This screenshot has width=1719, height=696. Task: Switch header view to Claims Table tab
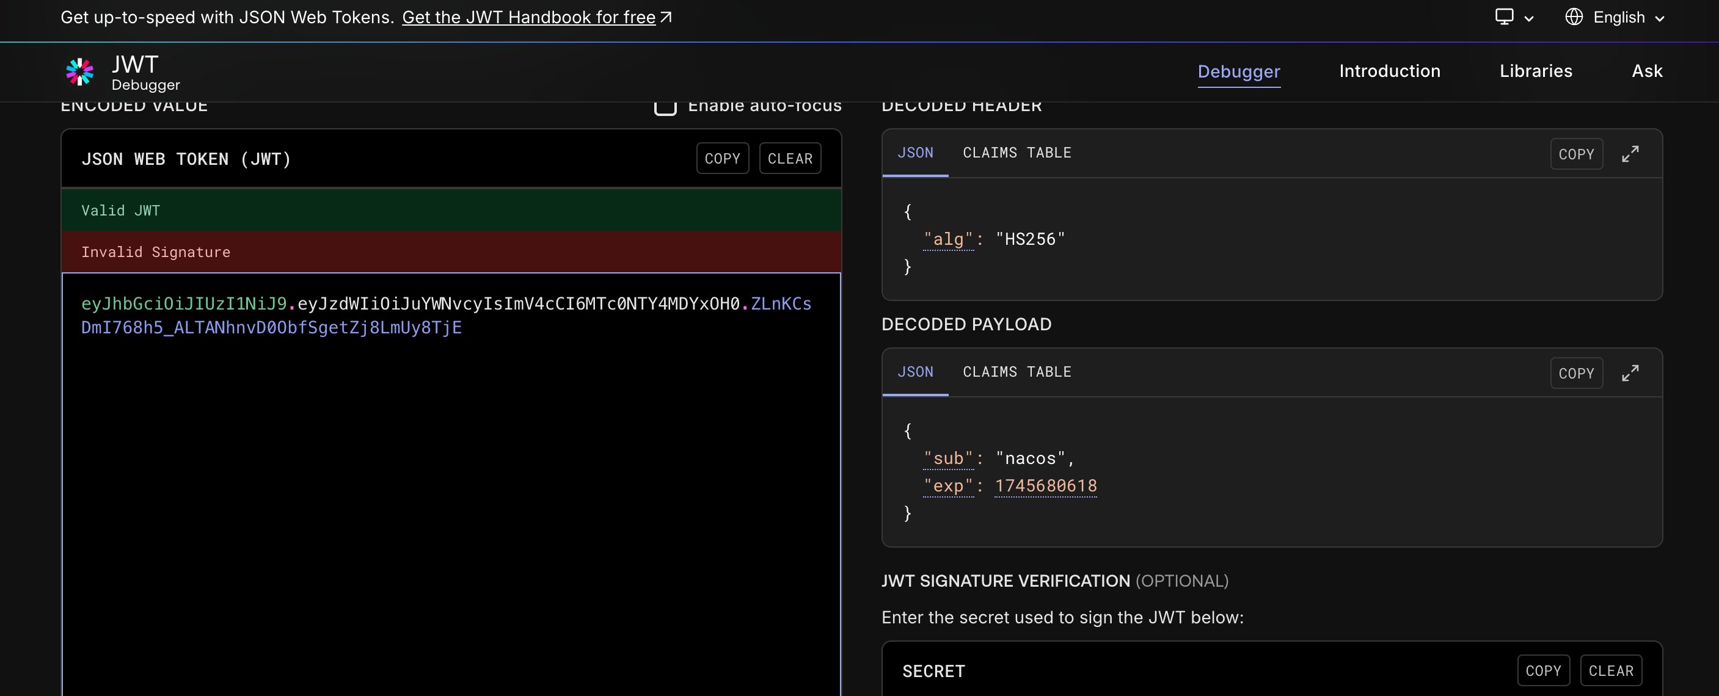(1016, 153)
